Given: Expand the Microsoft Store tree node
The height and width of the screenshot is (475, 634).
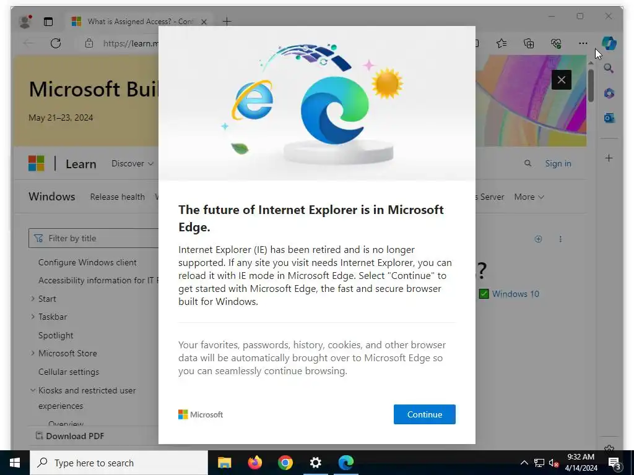Looking at the screenshot, I should pos(33,353).
